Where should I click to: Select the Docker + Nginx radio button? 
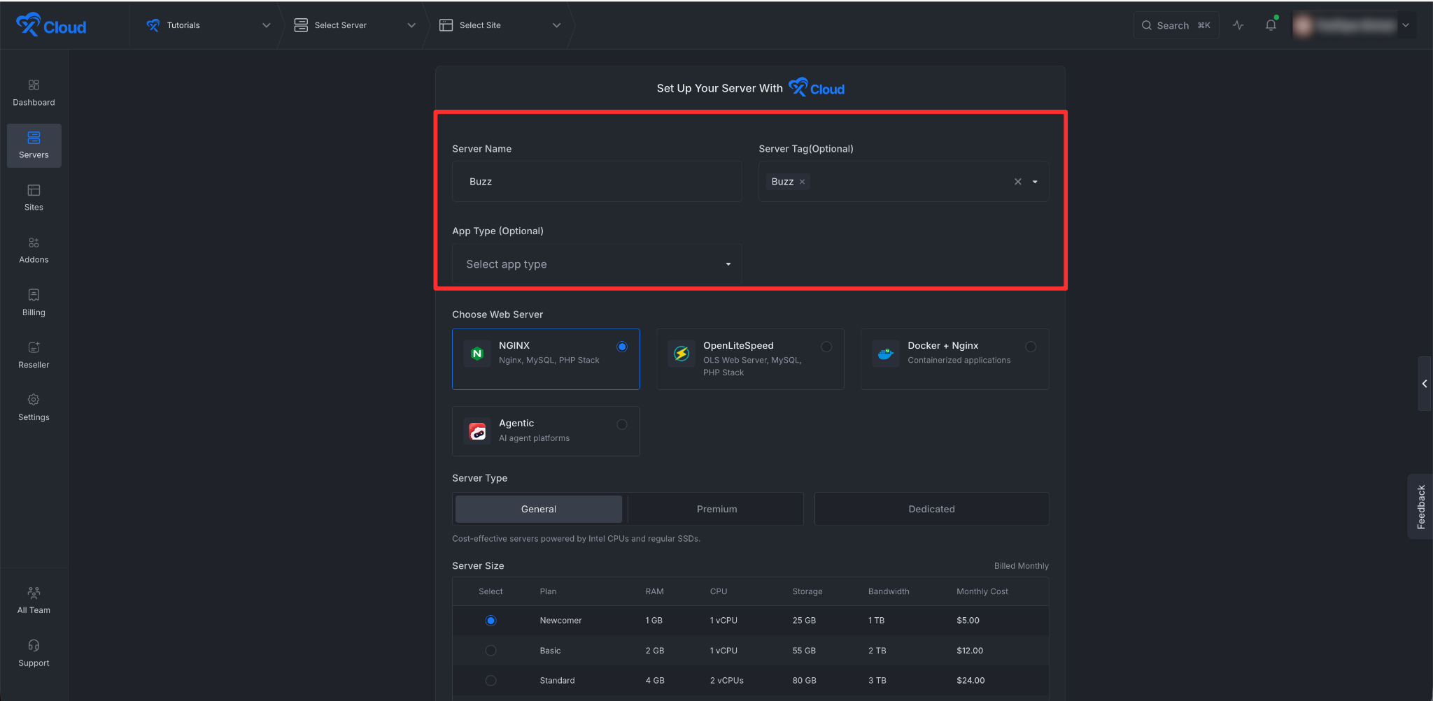coord(1031,347)
